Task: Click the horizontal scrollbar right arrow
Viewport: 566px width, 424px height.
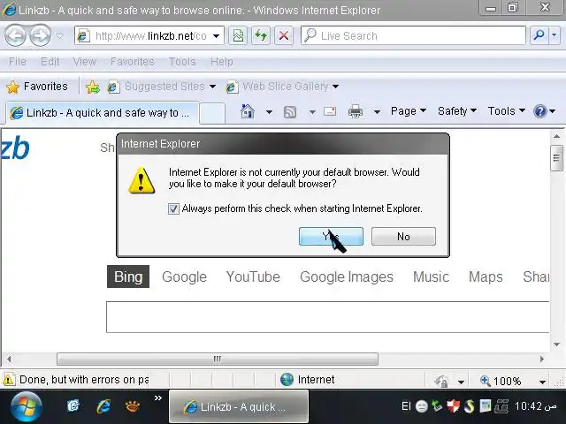Action: [541, 359]
